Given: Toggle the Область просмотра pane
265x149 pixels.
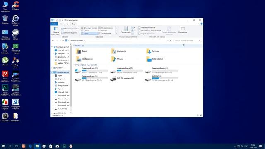Looking at the screenshot, I should pyautogui.click(x=70, y=29).
